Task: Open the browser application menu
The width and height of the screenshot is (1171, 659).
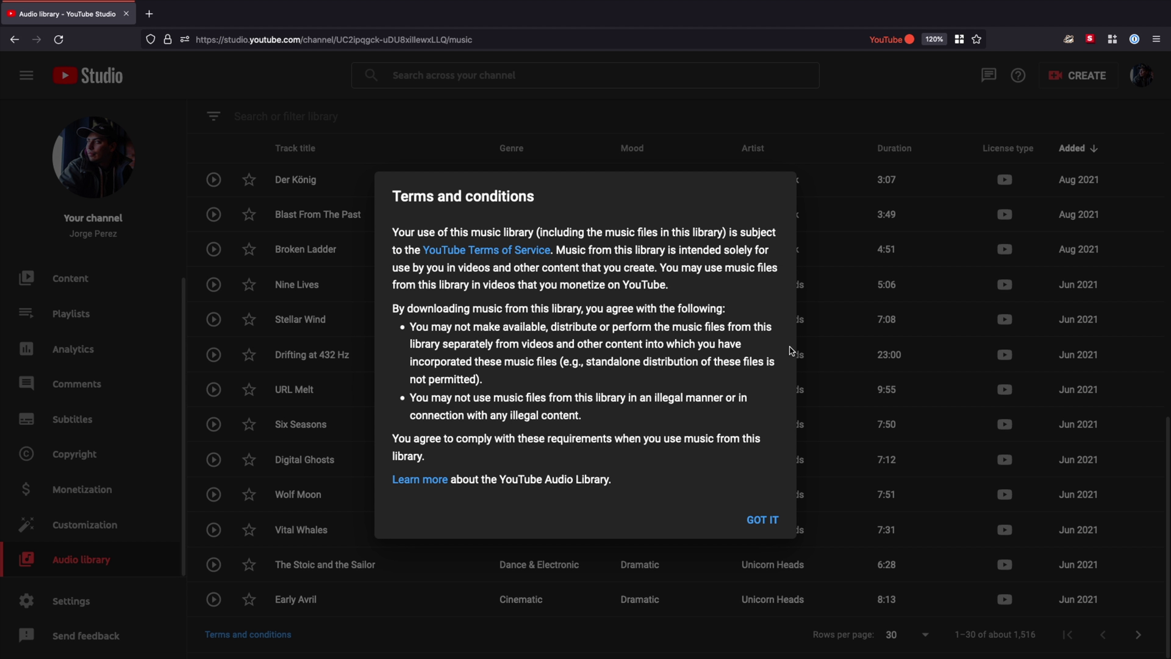Action: (x=1156, y=39)
